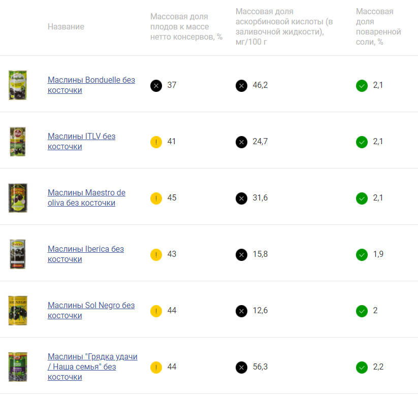This screenshot has width=418, height=400.
Task: Click yellow warning icon beside Maestro de oliva 45
Action: [156, 198]
